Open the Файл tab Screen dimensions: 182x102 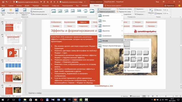(3, 6)
